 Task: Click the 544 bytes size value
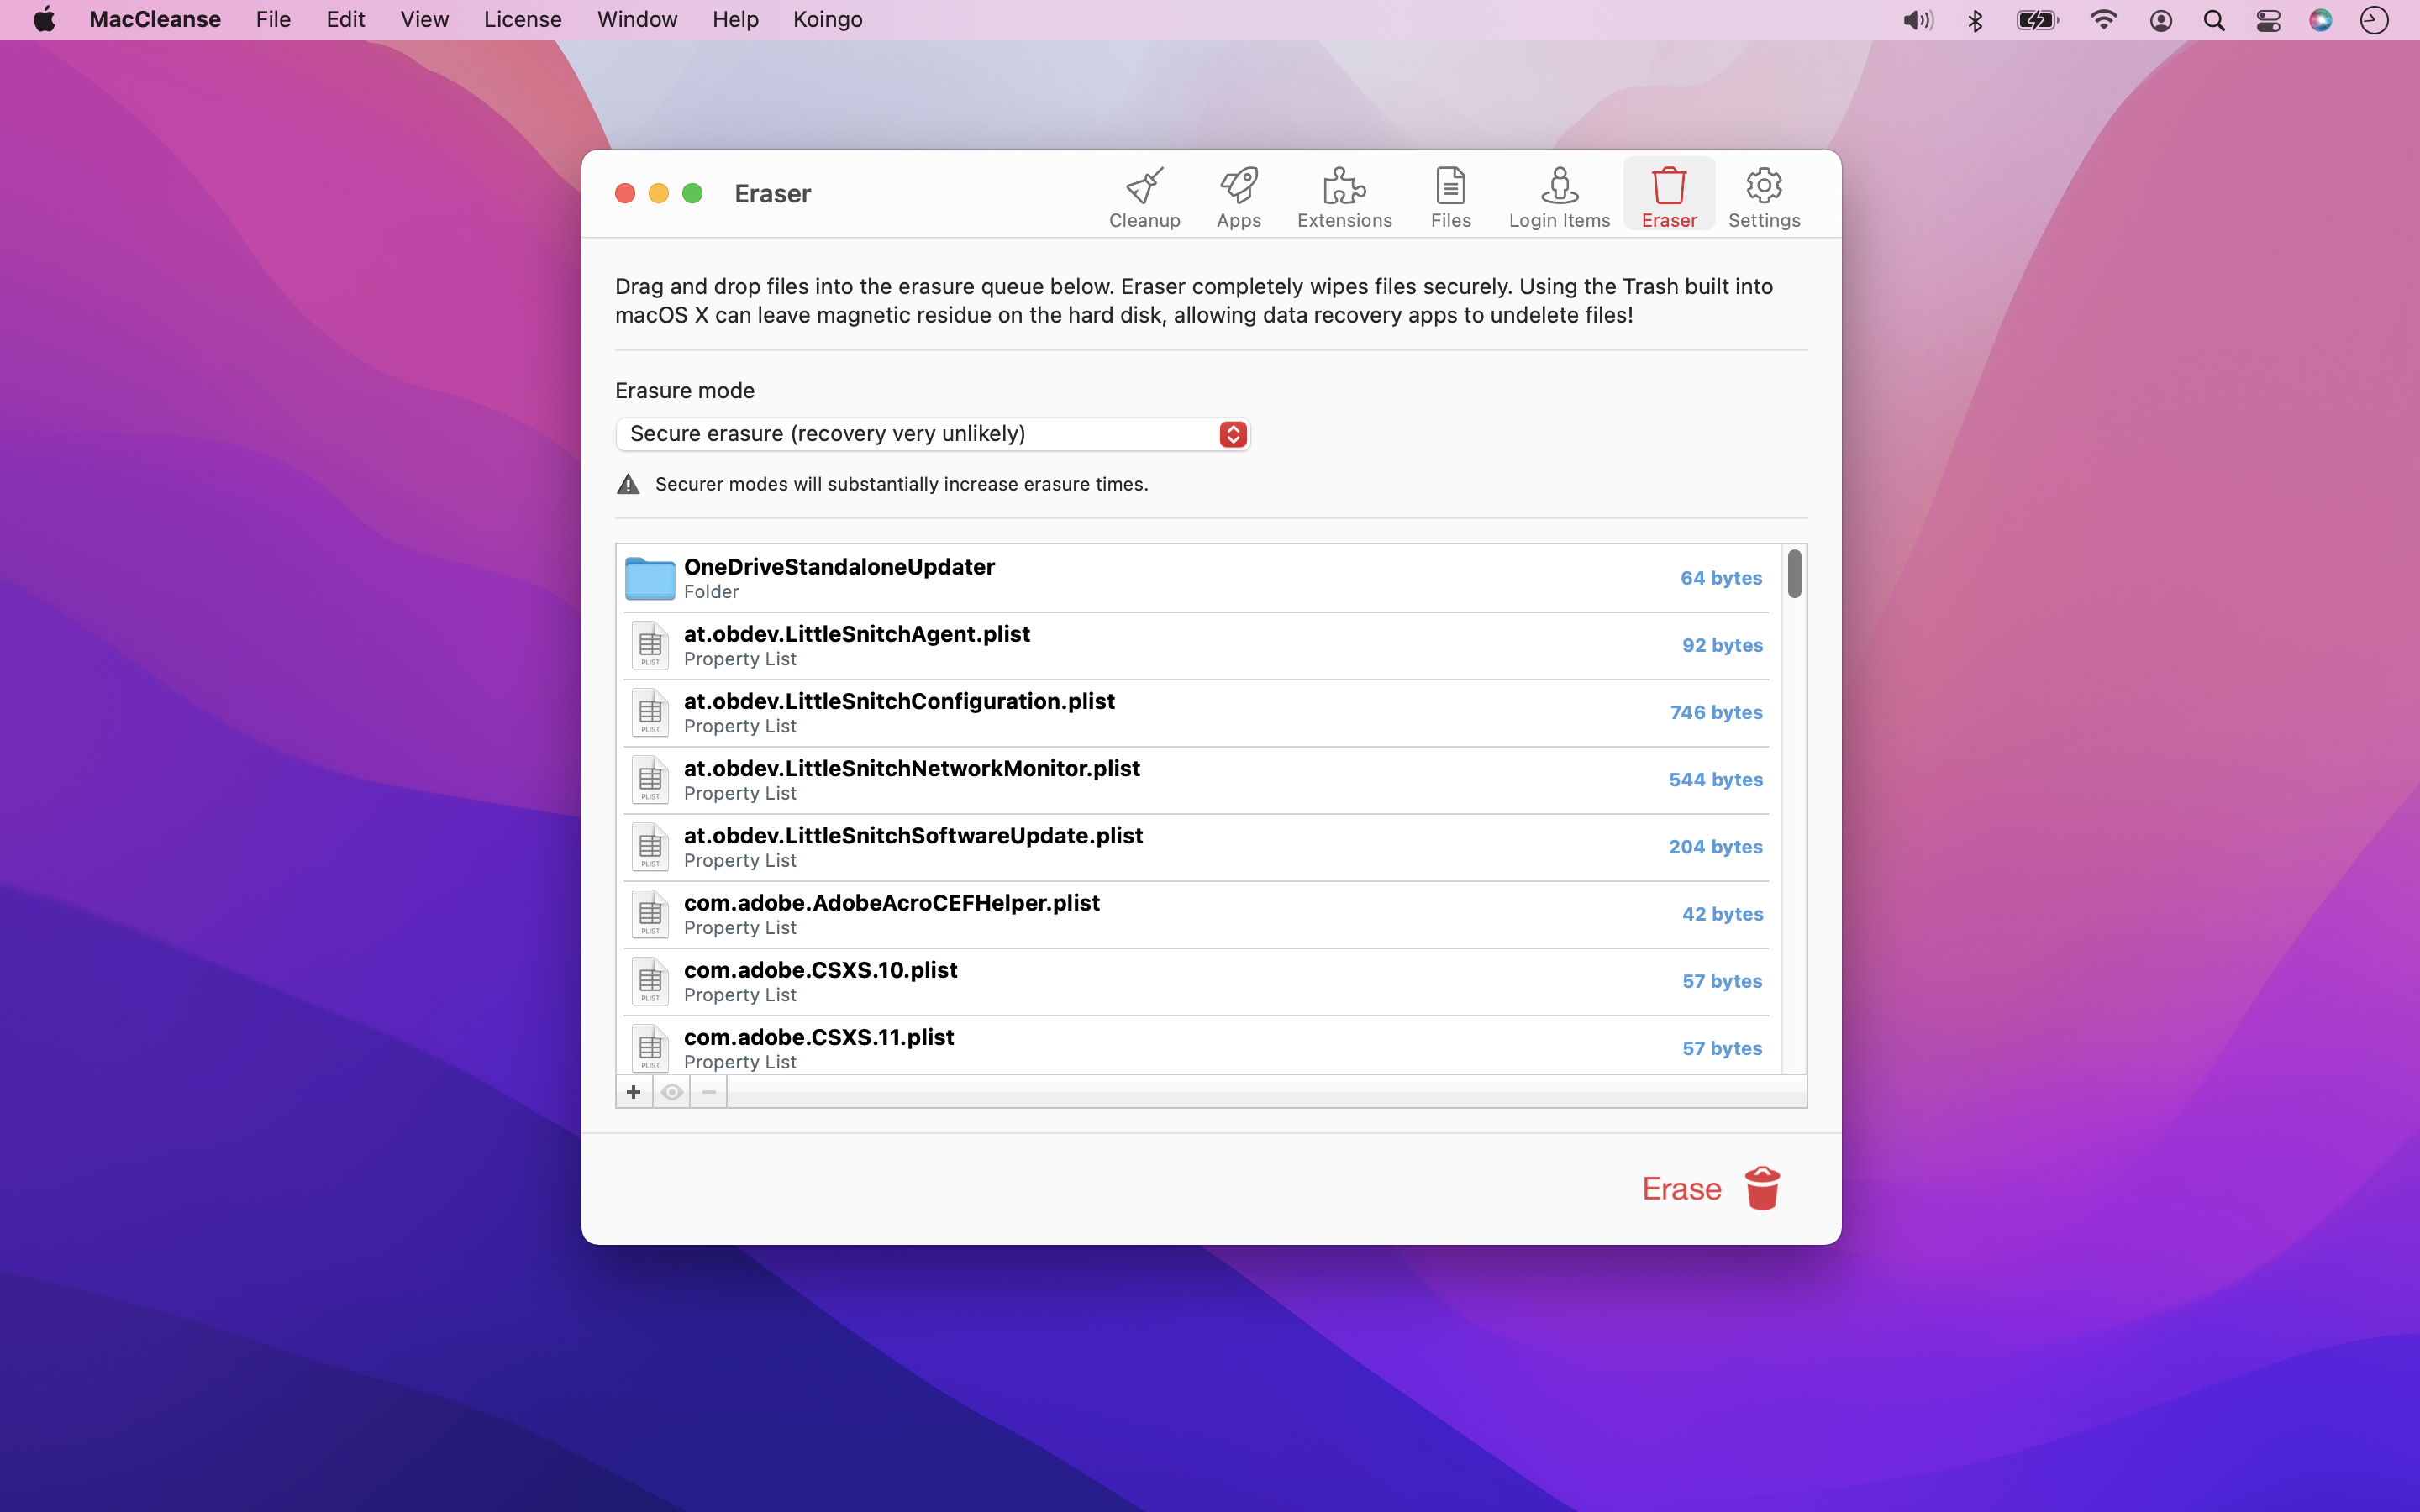click(1716, 779)
